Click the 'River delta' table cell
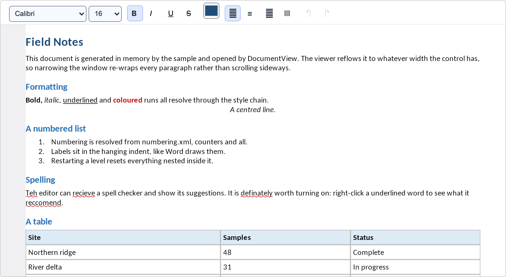Screen dimensions: 506x277 click(123, 267)
